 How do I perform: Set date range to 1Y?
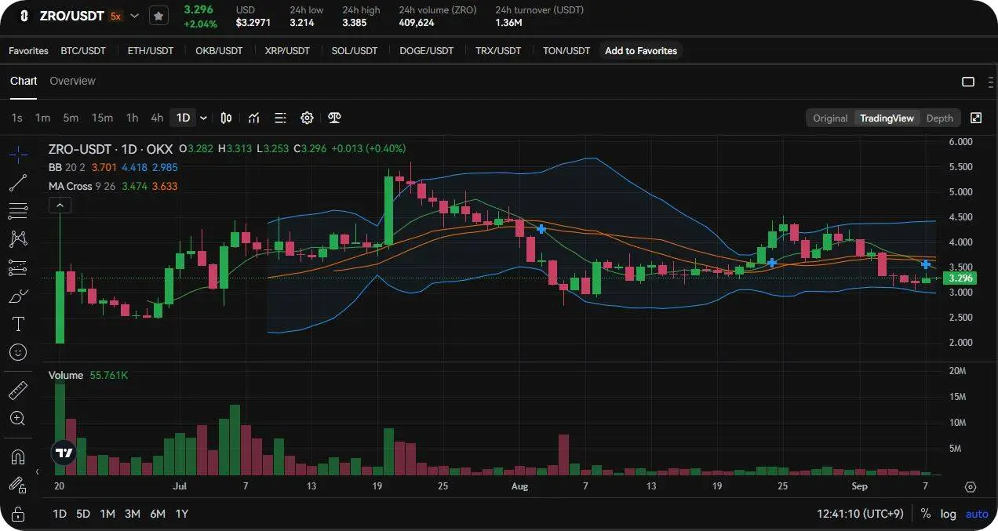pyautogui.click(x=182, y=514)
